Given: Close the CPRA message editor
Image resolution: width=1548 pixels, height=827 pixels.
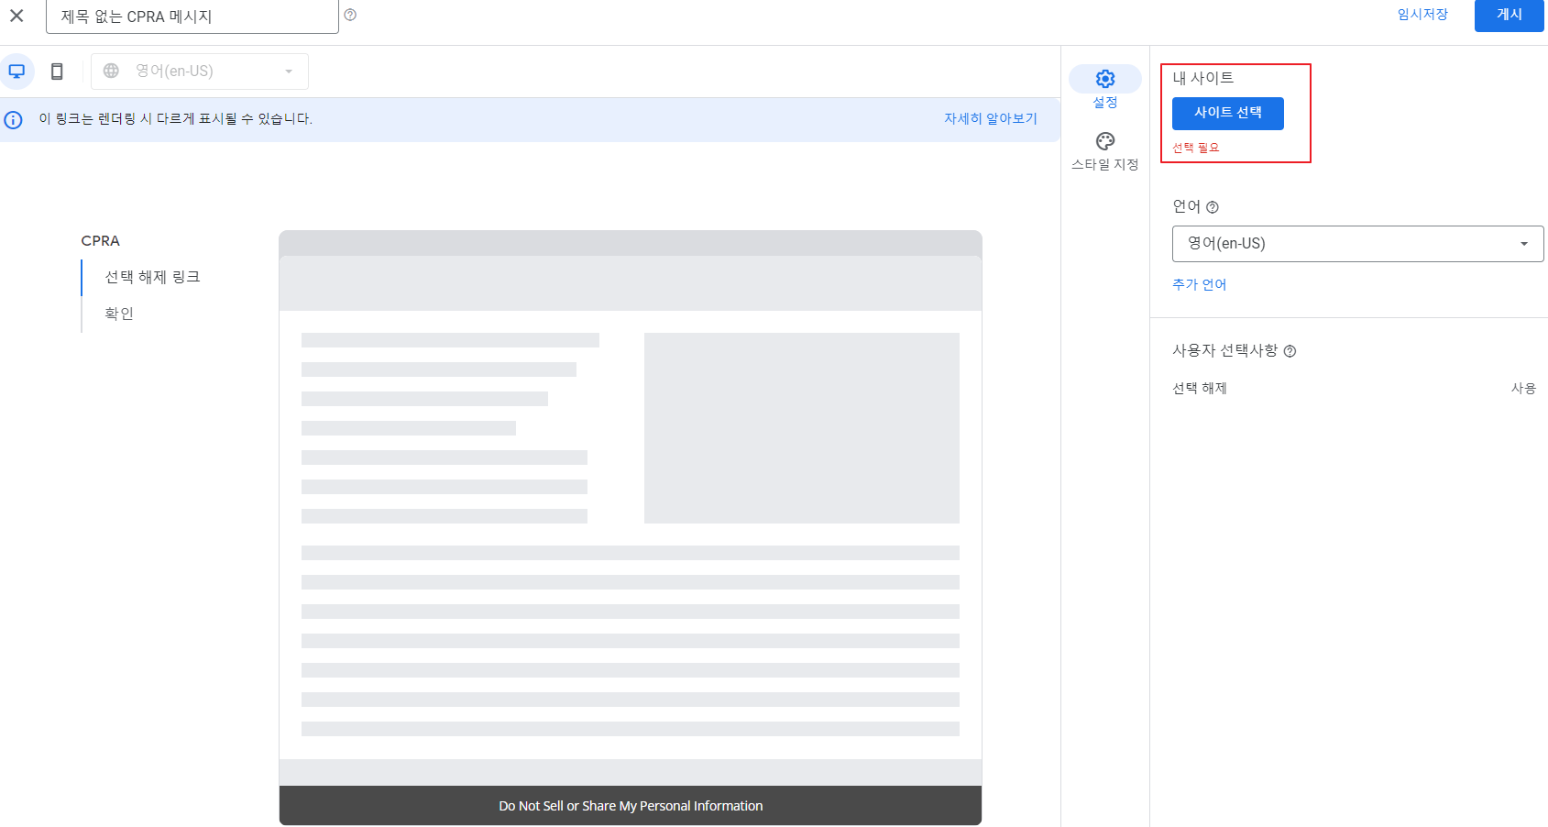Looking at the screenshot, I should click(x=16, y=16).
